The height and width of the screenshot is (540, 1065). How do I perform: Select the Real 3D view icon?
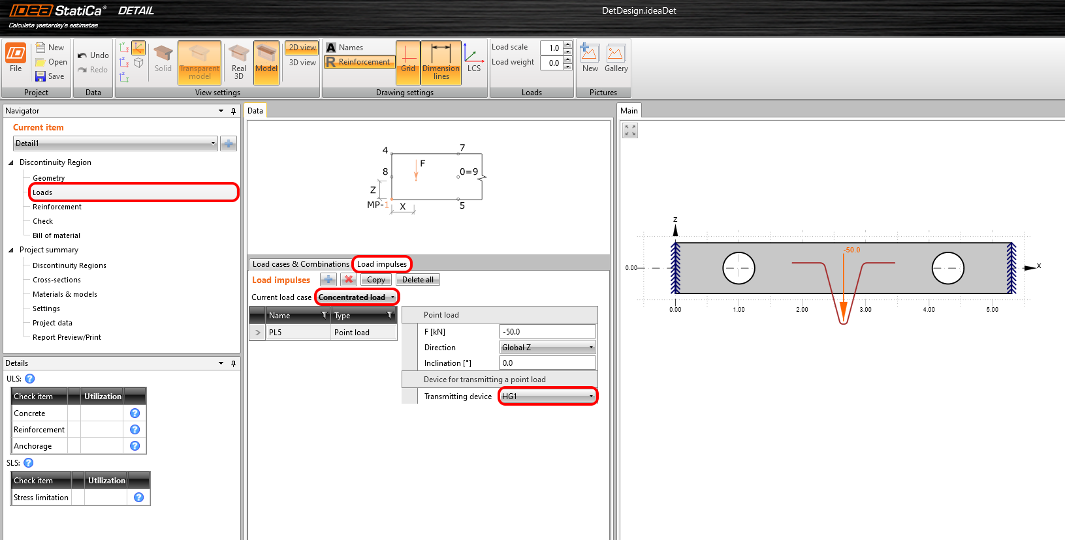(238, 61)
